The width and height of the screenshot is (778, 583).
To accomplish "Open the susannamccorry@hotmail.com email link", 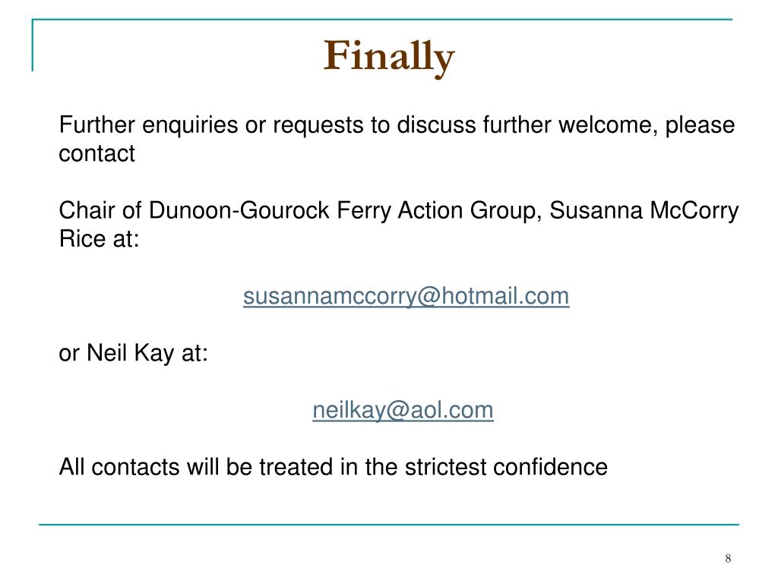I will click(406, 297).
